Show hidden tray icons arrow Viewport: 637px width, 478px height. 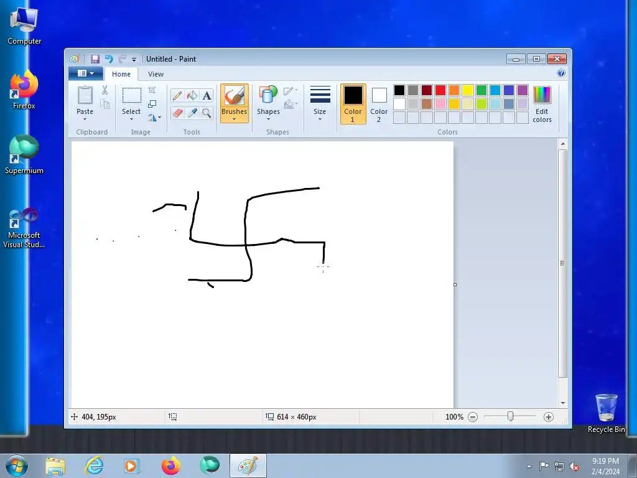[529, 466]
